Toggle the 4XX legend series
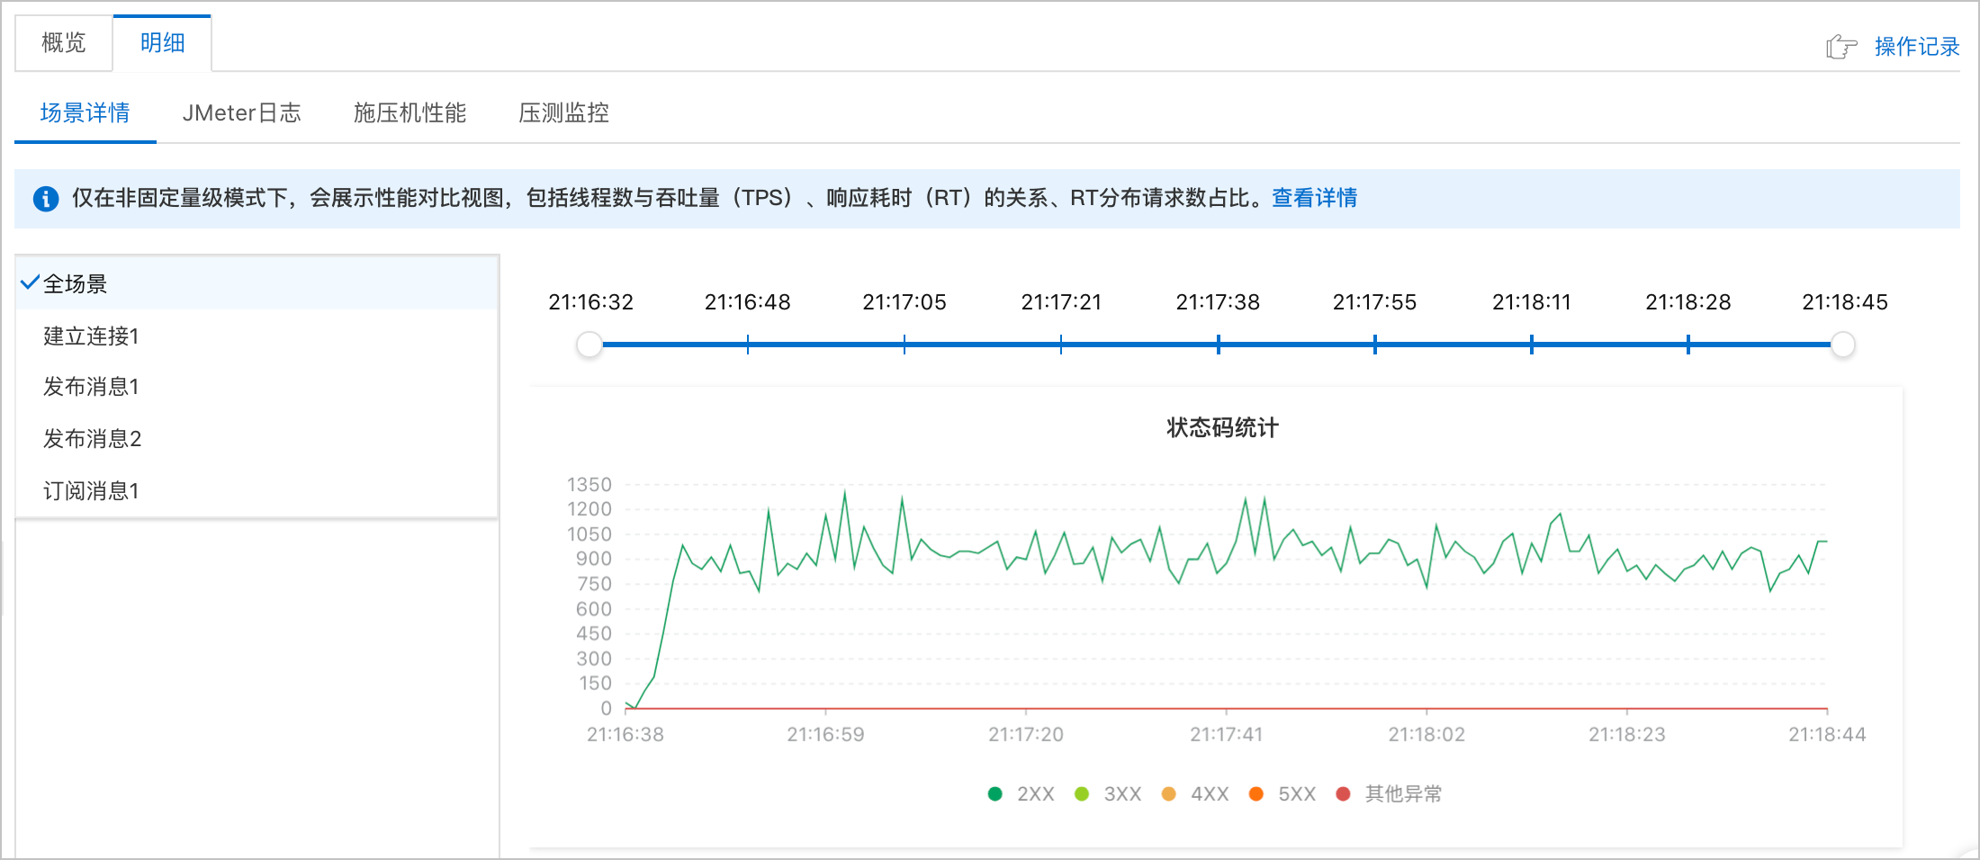1980x860 pixels. pos(1195,793)
